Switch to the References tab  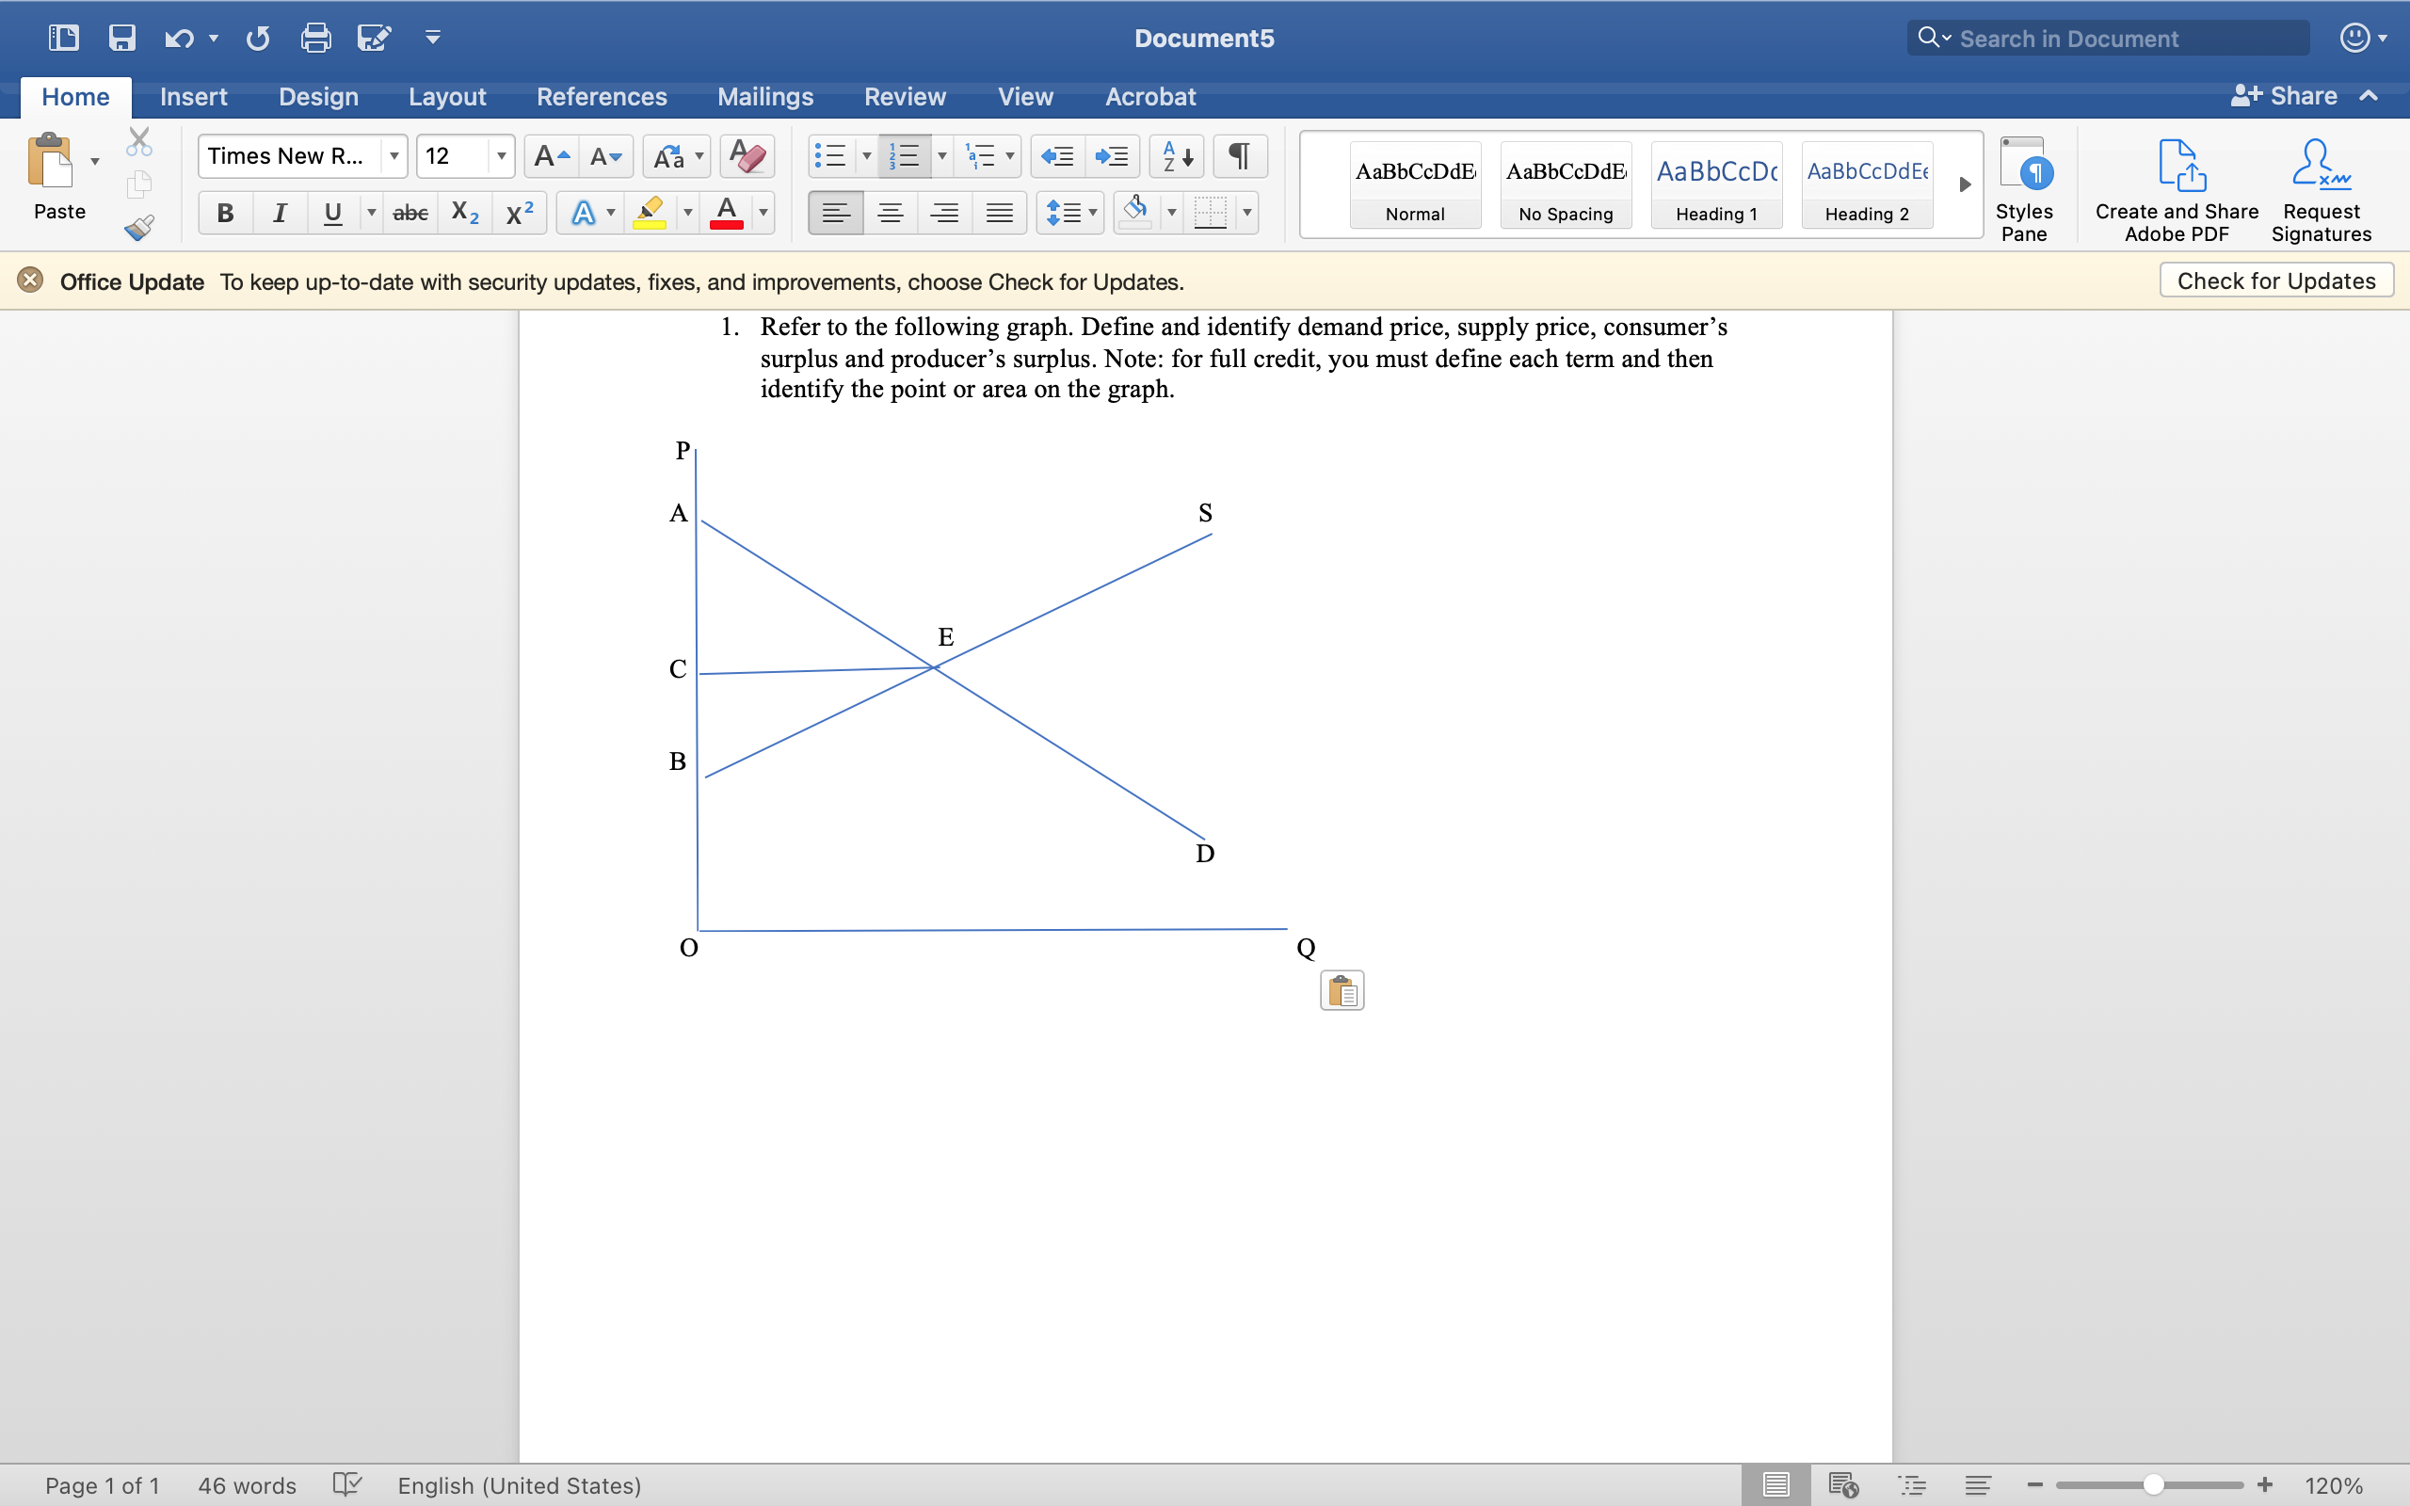pos(602,97)
